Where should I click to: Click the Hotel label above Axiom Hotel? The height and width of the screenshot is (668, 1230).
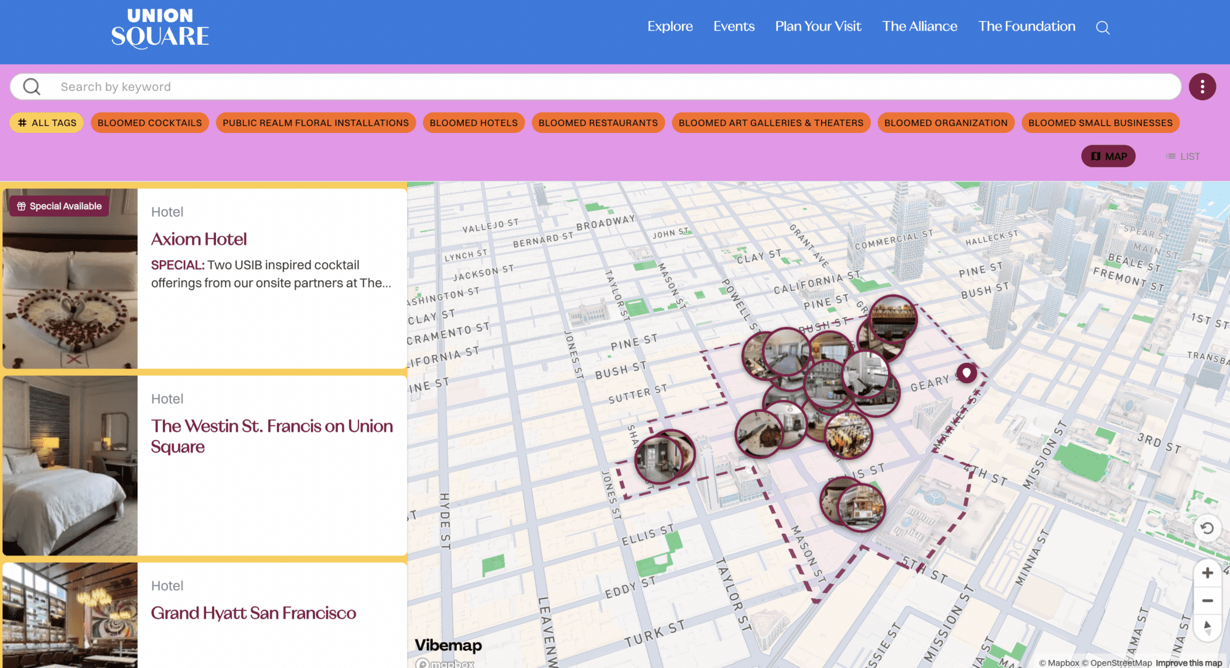167,212
